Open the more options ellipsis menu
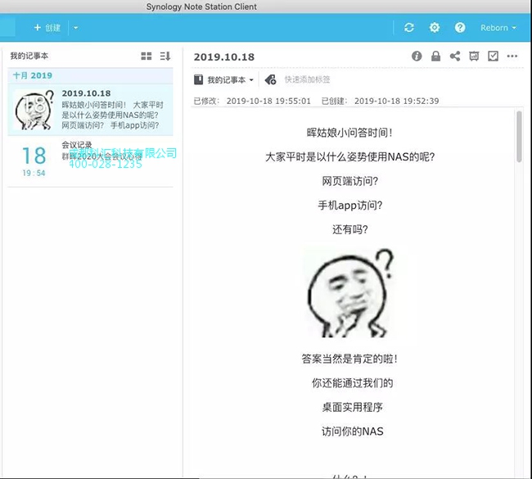The image size is (532, 479). coord(512,56)
